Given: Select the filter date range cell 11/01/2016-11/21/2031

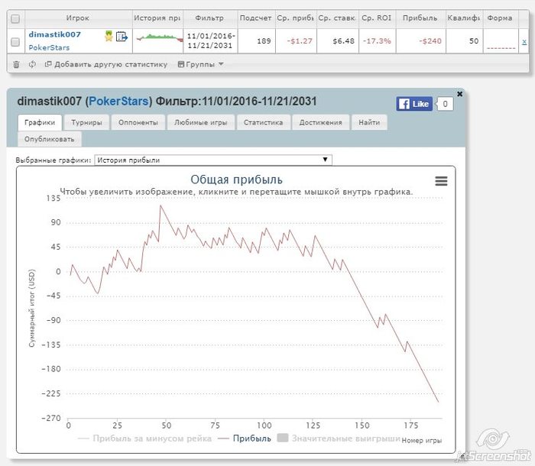Looking at the screenshot, I should tap(210, 40).
